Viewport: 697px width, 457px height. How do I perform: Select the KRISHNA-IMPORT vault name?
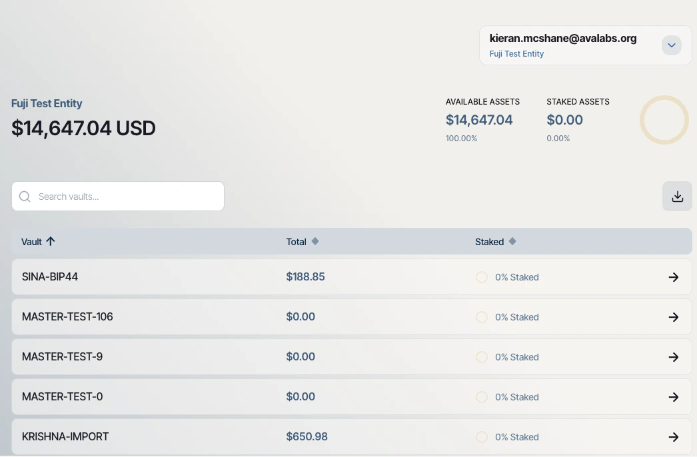click(x=65, y=436)
